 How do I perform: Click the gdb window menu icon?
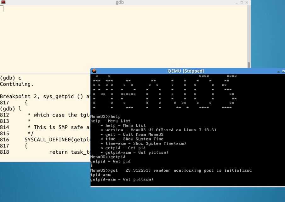coord(3,2)
